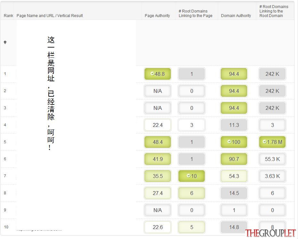Image resolution: width=298 pixels, height=239 pixels.
Task: Select the 90.7 Domain Authority value
Action: click(x=234, y=159)
